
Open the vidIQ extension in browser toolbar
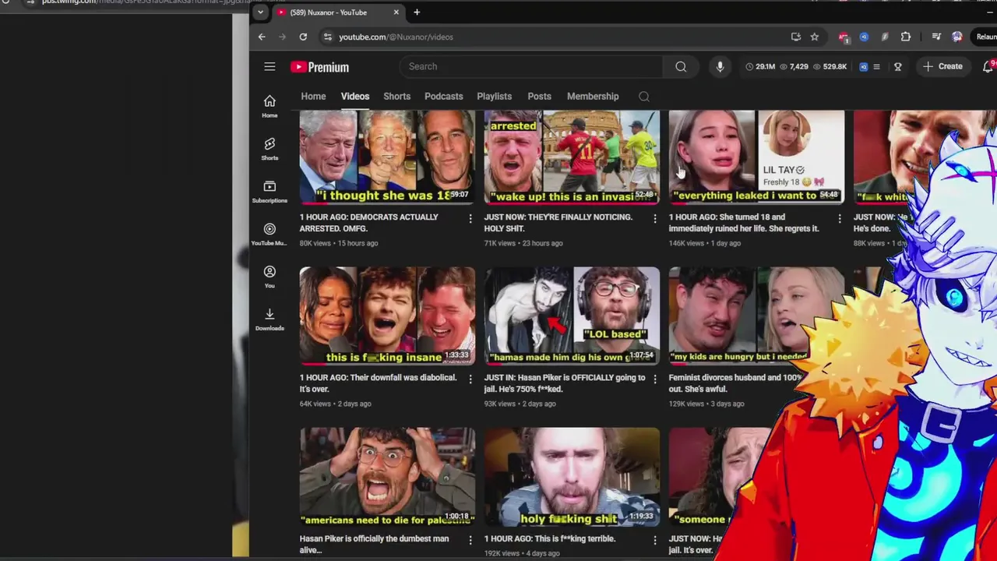[864, 37]
